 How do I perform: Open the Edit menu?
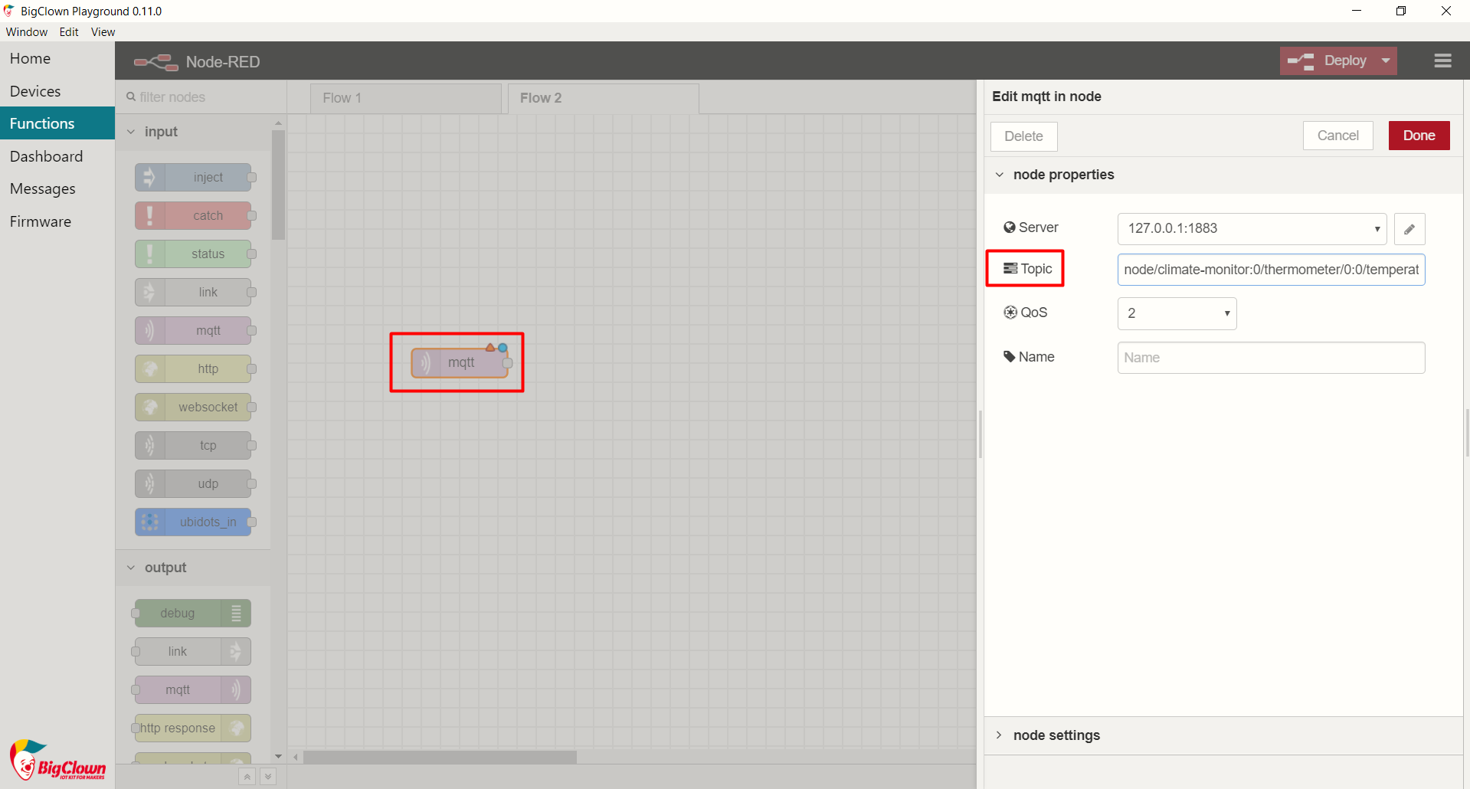(x=69, y=31)
